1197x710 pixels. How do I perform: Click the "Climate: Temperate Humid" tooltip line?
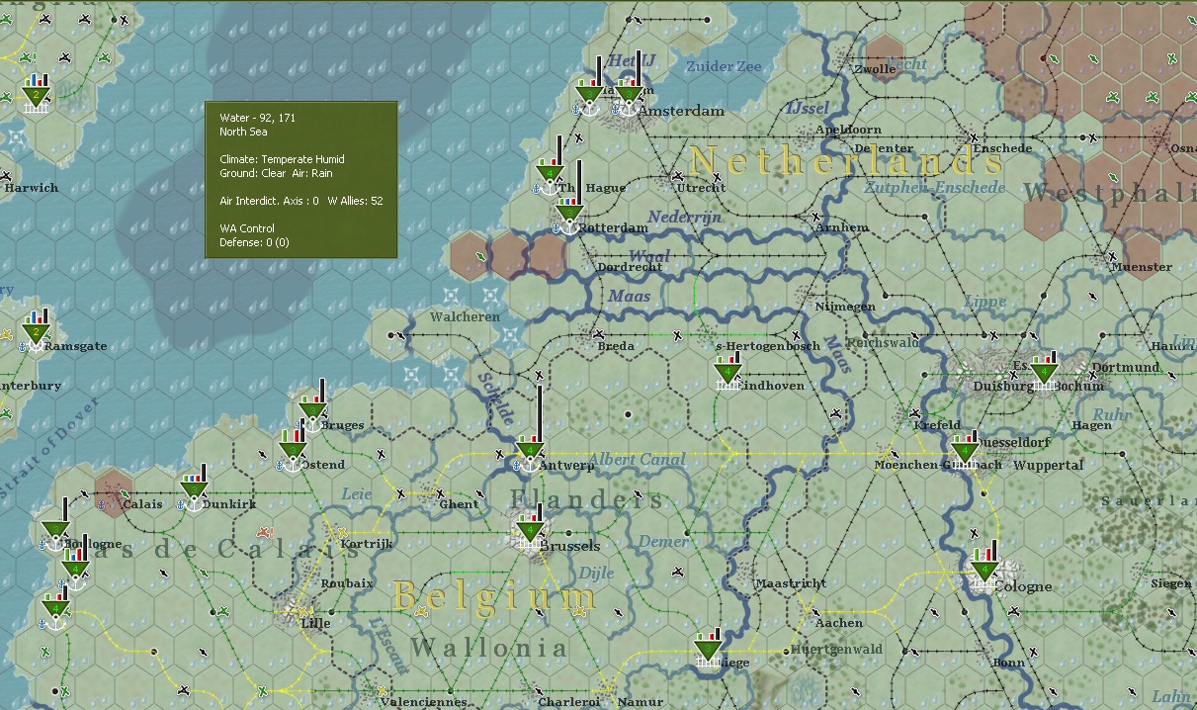(282, 159)
